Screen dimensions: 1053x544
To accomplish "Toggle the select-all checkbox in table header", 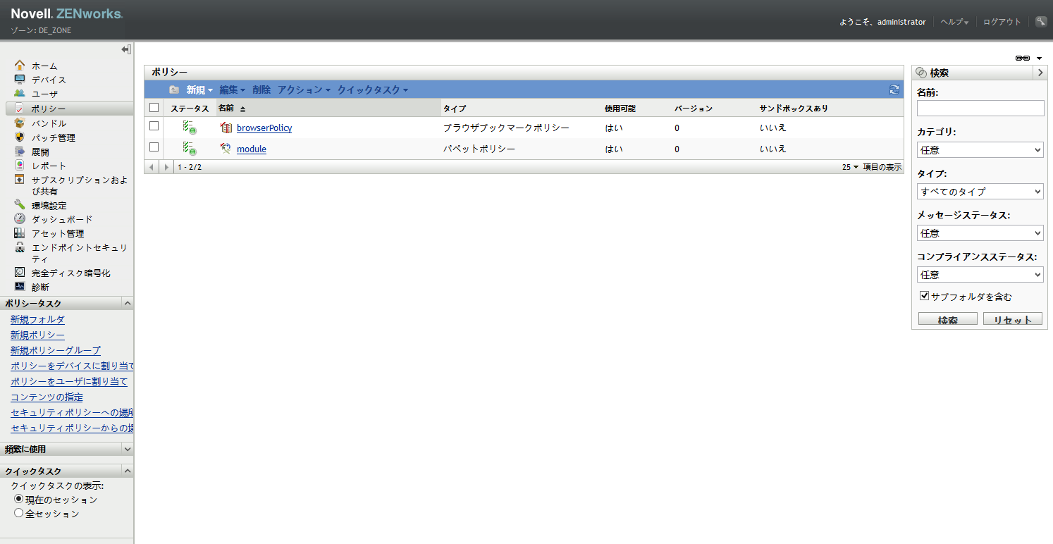I will click(x=154, y=108).
